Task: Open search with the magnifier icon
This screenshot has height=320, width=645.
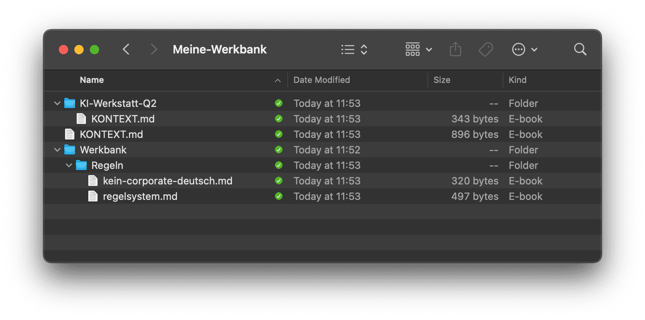Action: pyautogui.click(x=580, y=49)
